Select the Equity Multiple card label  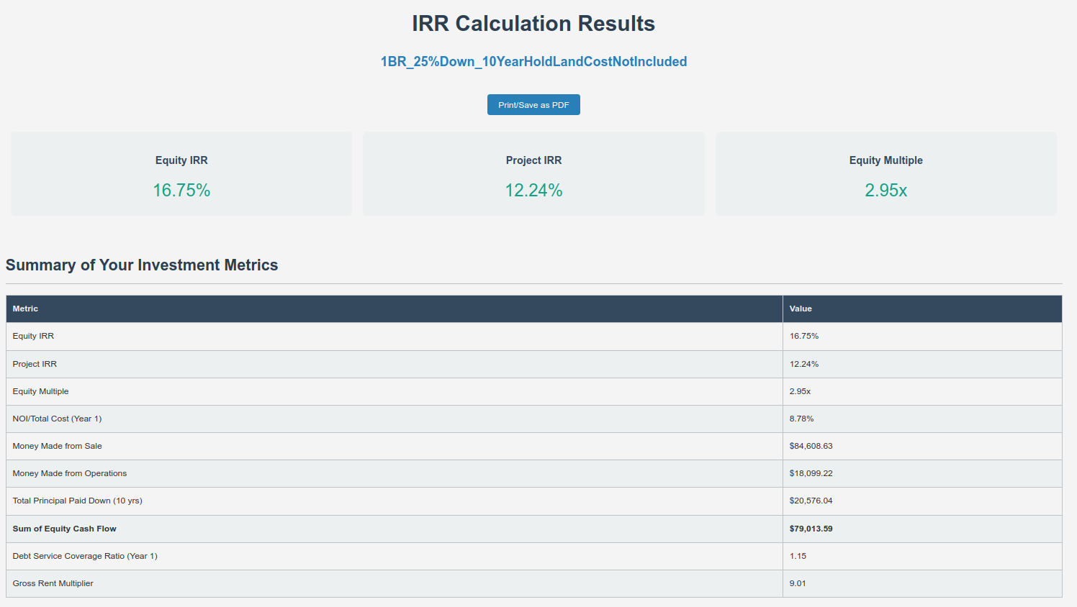click(x=886, y=160)
